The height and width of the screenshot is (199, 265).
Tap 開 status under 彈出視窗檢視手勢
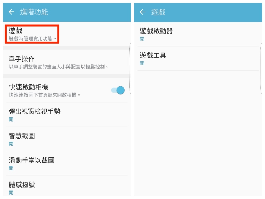(11, 119)
